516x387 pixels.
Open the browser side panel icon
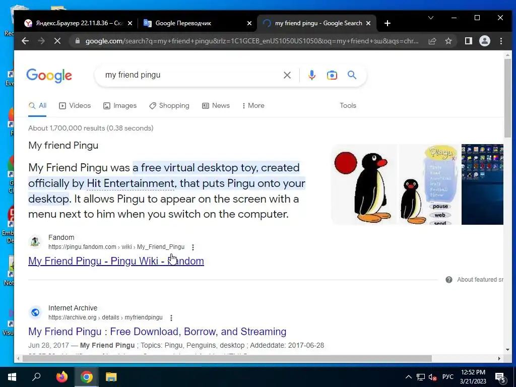468,41
